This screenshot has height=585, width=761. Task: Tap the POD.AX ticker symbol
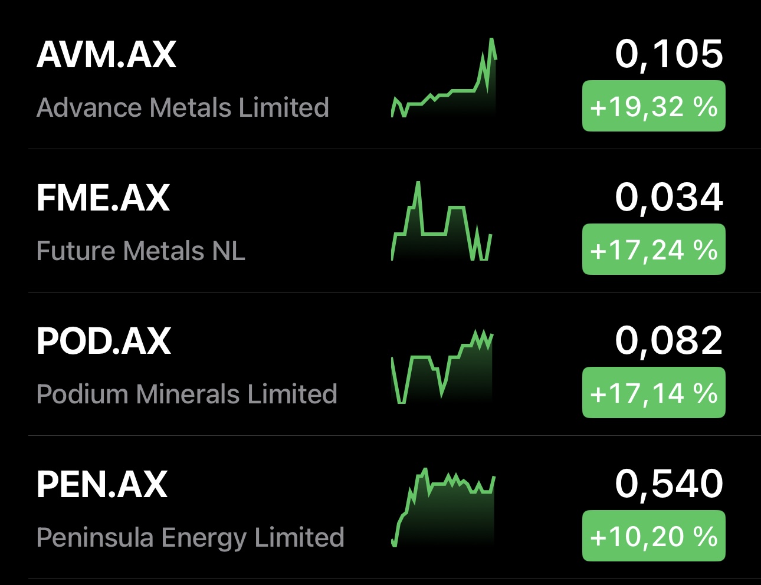pyautogui.click(x=104, y=341)
